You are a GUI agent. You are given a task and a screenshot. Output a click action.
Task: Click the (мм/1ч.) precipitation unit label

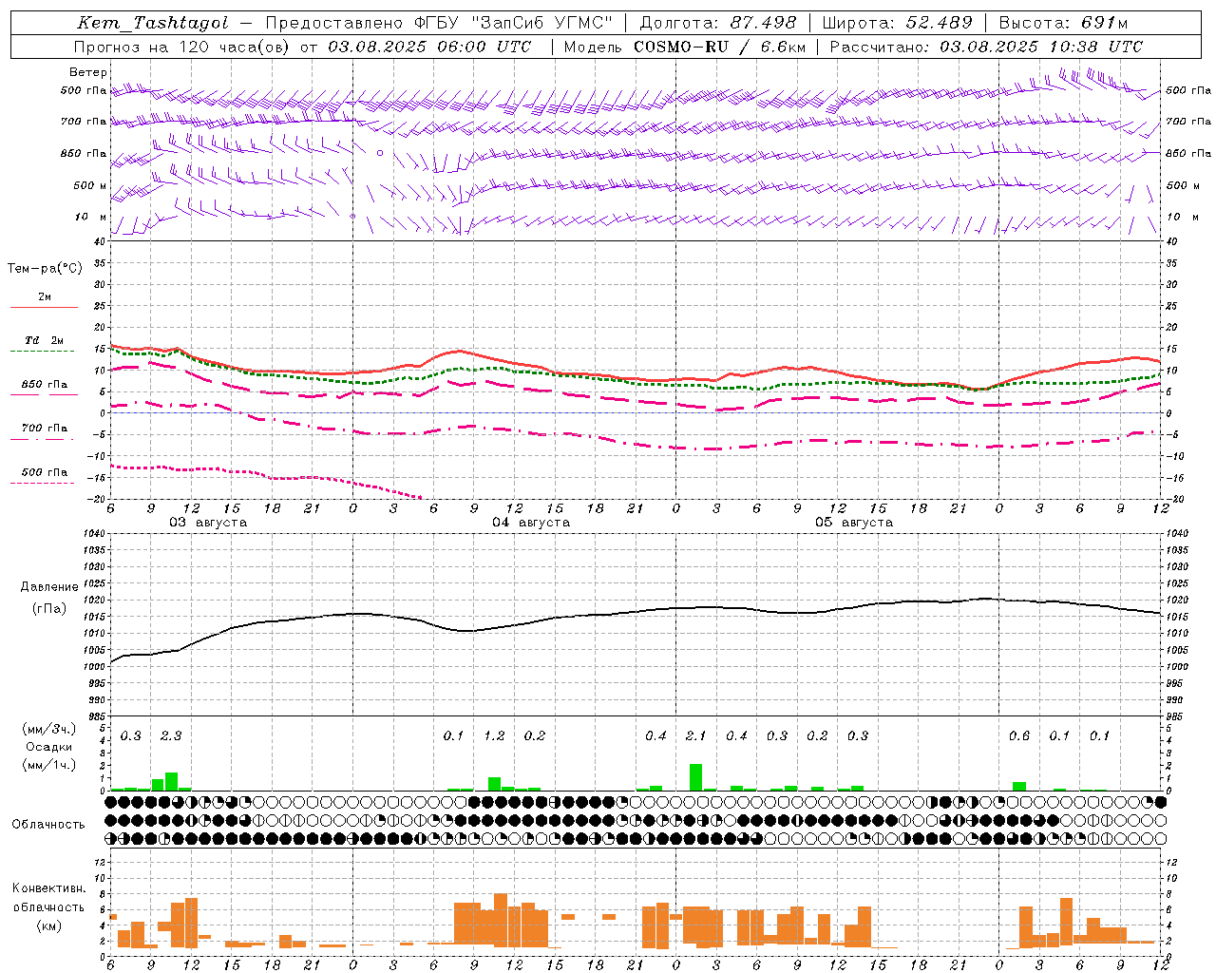coord(49,765)
